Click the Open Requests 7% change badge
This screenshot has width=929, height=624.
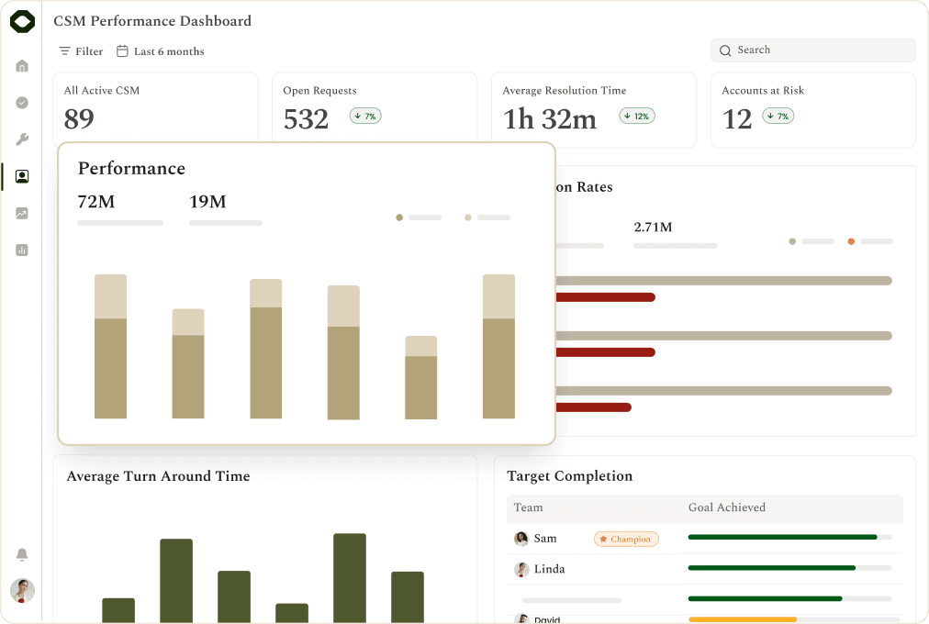point(365,116)
